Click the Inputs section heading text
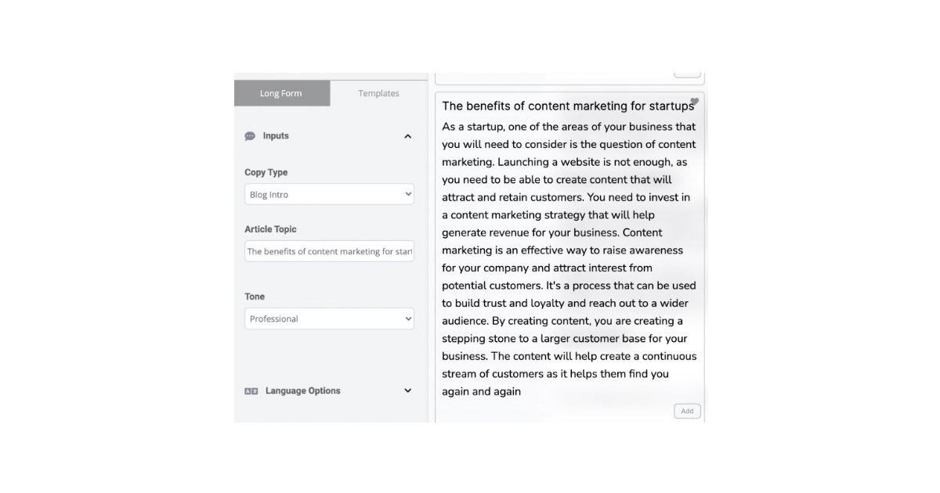This screenshot has height=493, width=940. (276, 136)
